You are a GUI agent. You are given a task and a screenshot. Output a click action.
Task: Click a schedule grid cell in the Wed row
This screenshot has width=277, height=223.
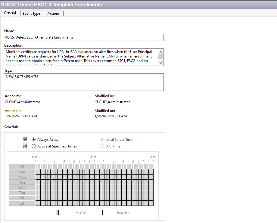[x=90, y=187]
